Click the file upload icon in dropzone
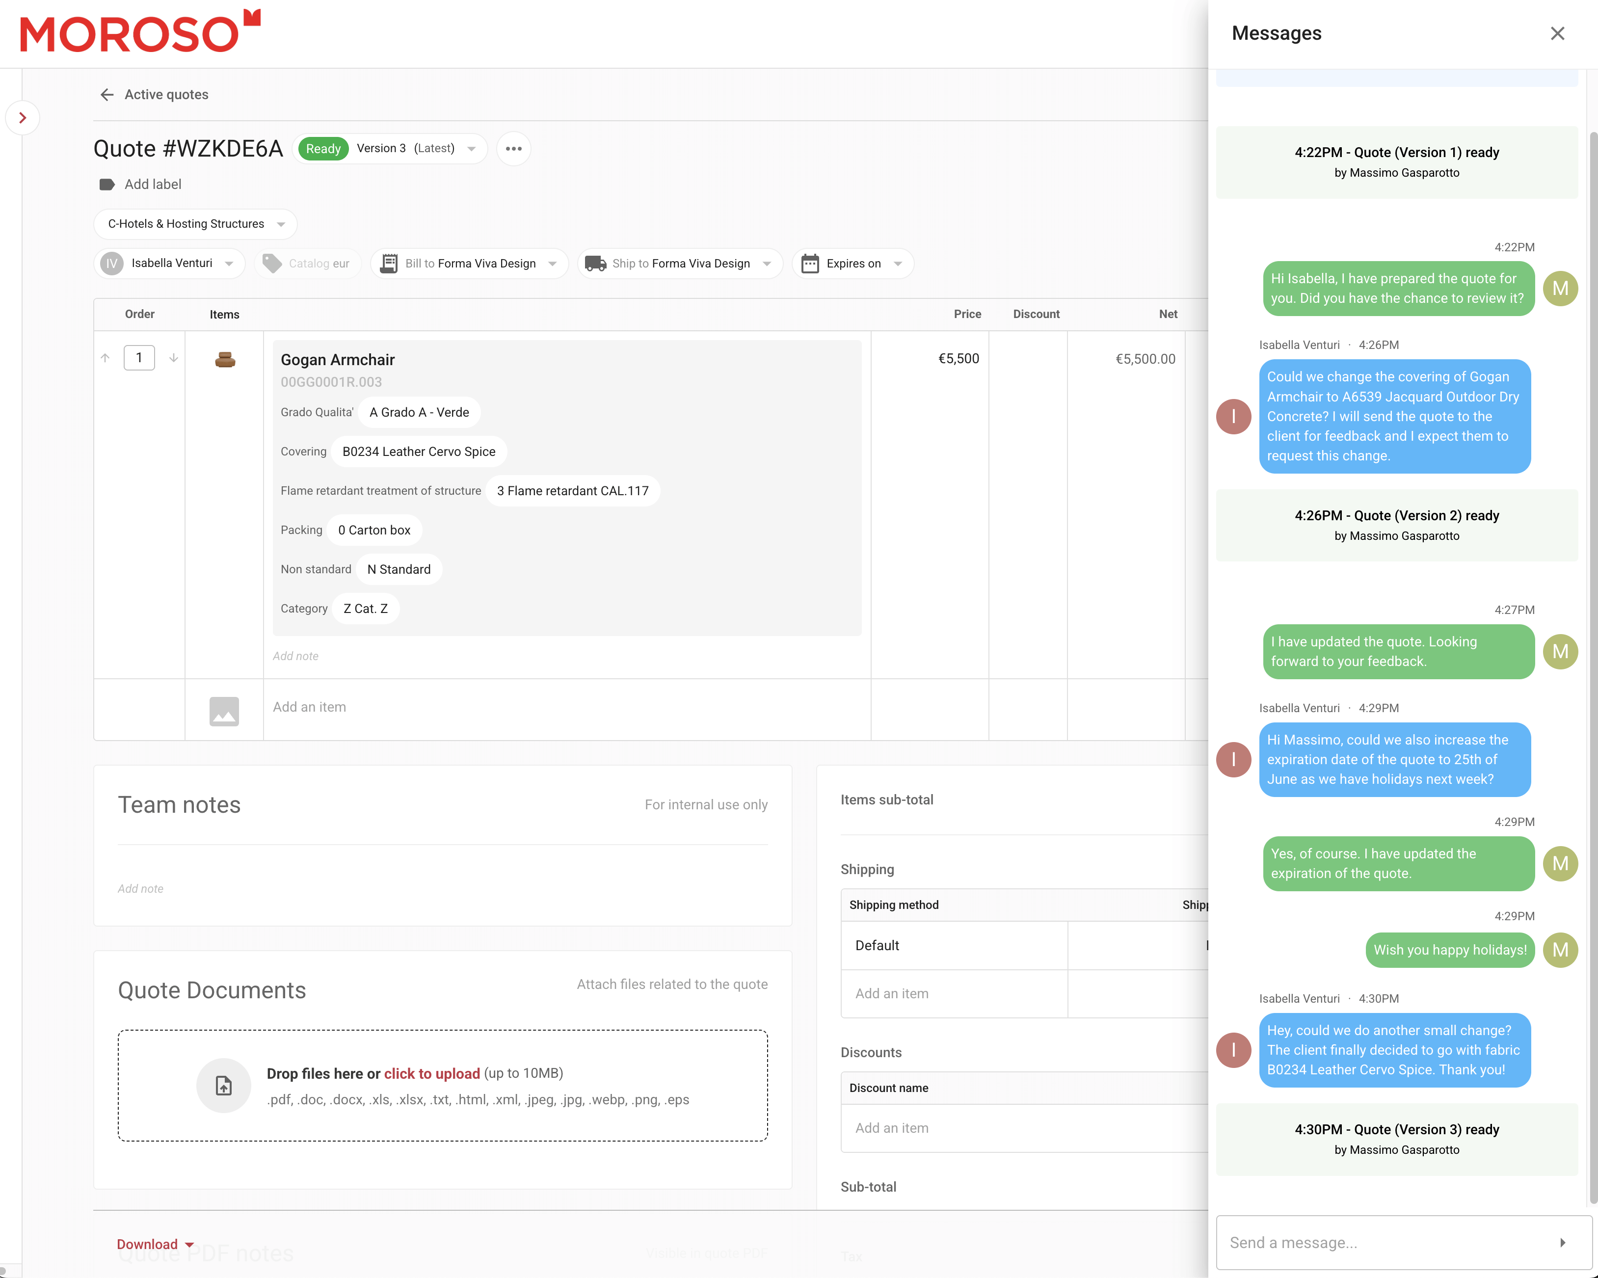Viewport: 1598px width, 1278px height. [224, 1086]
